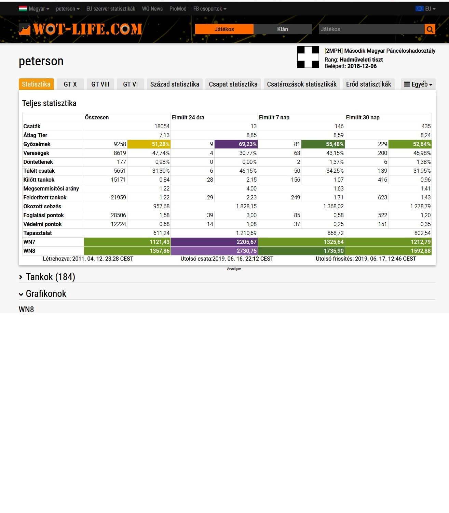Switch to the Csapat statisztika tab
Image resolution: width=449 pixels, height=513 pixels.
tap(233, 84)
